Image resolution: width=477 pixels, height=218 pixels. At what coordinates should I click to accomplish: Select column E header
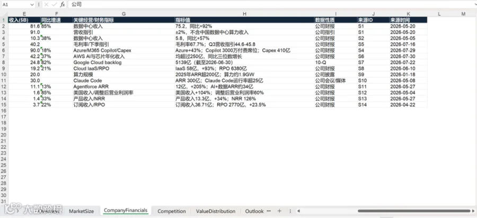(24, 14)
